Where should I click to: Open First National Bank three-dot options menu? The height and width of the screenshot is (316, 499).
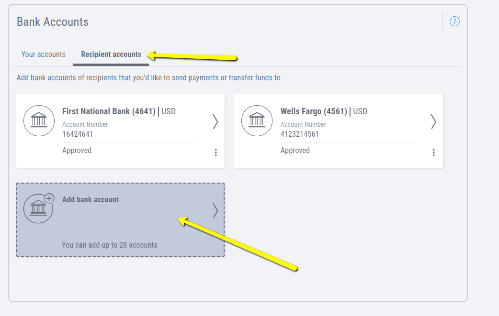coord(215,153)
